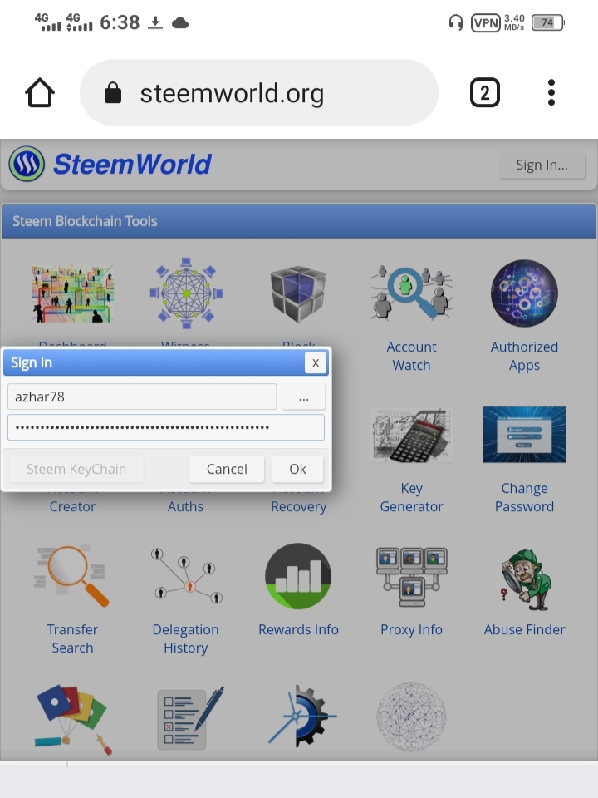Click the ... button next to username
Image resolution: width=598 pixels, height=798 pixels.
[304, 397]
